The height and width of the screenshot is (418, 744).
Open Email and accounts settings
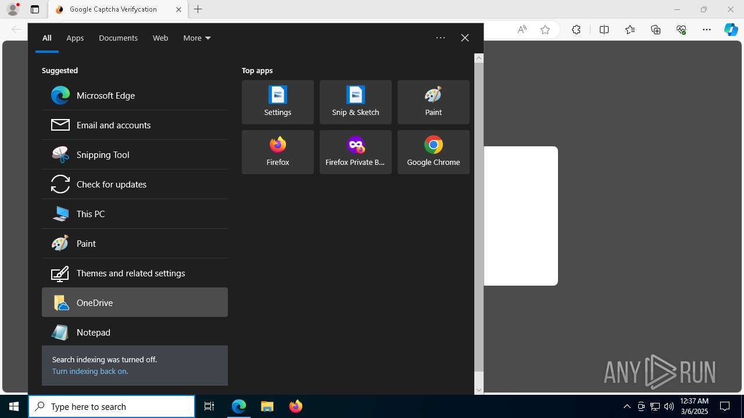click(135, 125)
